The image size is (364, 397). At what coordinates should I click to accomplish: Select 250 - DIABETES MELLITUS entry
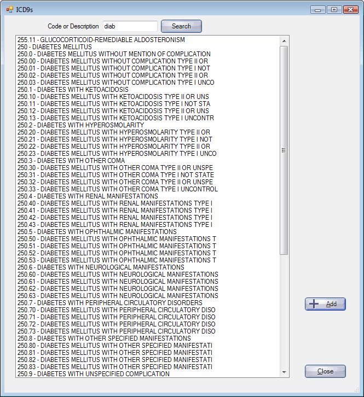tap(55, 47)
